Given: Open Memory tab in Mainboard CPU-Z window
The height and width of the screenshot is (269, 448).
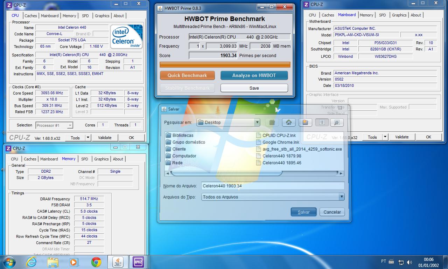Looking at the screenshot, I should coord(366,15).
